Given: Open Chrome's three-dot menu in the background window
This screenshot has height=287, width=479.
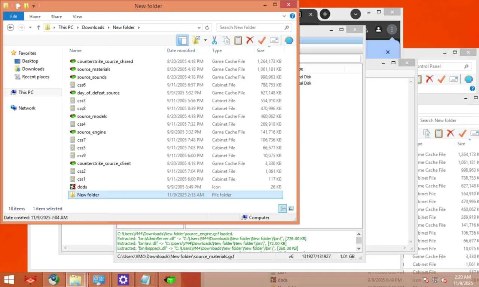Looking at the screenshot, I should point(392,29).
